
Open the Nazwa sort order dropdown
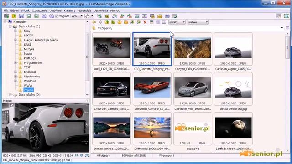(x=207, y=22)
